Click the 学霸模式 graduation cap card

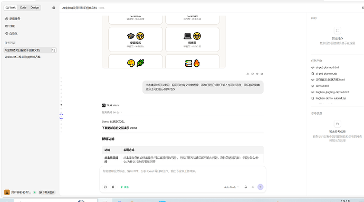pyautogui.click(x=136, y=39)
